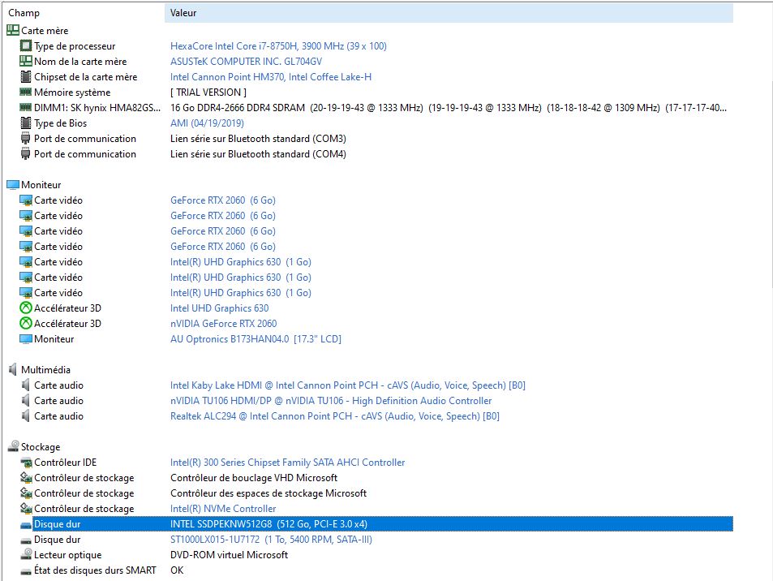773x581 pixels.
Task: Select the Stockage group label
Action: coord(41,447)
